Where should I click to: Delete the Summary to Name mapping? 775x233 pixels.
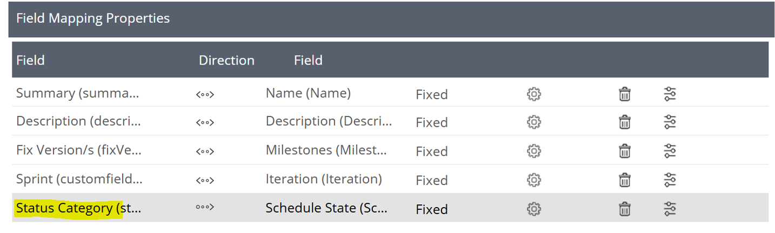click(624, 94)
